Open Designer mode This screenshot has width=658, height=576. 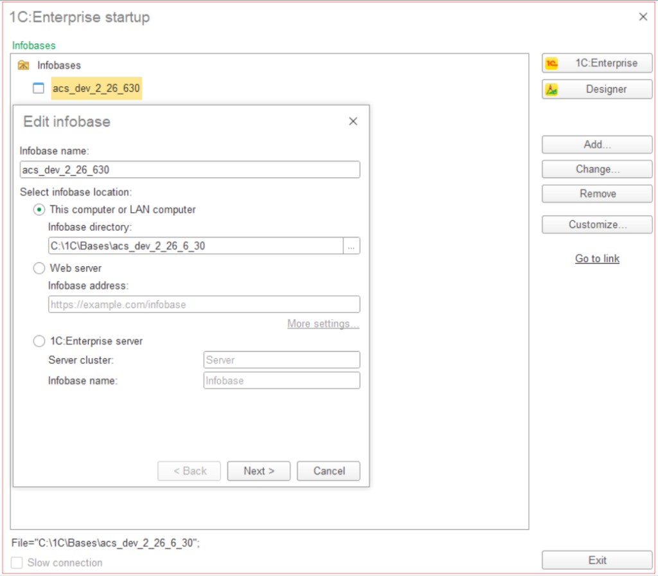coord(597,89)
